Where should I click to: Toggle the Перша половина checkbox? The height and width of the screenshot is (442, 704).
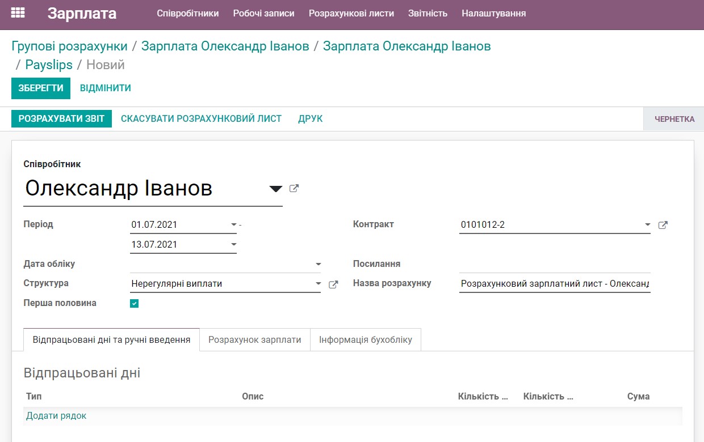click(x=134, y=303)
